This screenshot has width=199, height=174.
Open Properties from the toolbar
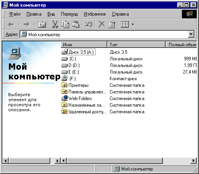tap(112, 24)
